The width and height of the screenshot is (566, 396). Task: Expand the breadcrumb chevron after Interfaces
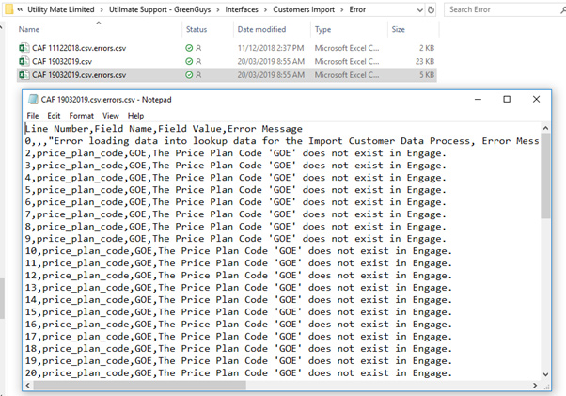(265, 9)
